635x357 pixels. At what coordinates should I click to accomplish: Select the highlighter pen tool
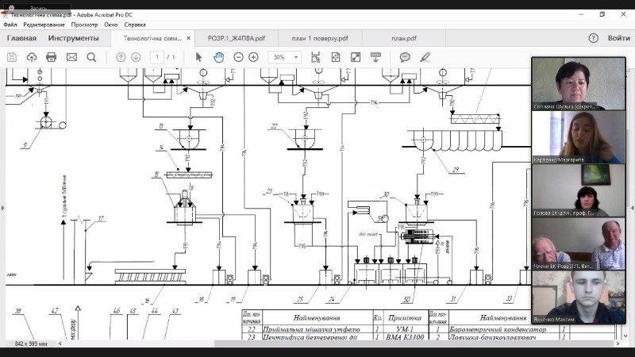click(425, 57)
